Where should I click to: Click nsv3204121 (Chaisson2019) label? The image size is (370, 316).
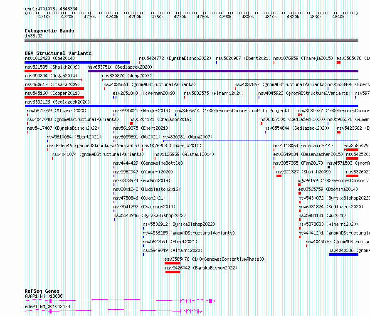160,119
